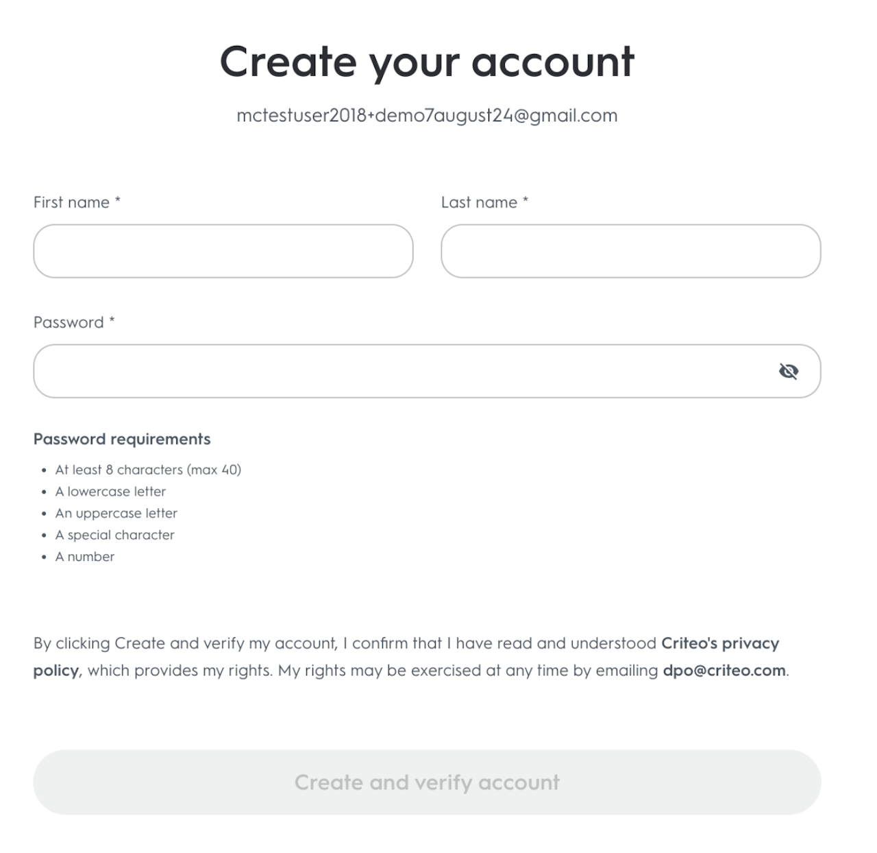The width and height of the screenshot is (877, 853).
Task: Click the Password requirements heading
Action: [x=122, y=439]
